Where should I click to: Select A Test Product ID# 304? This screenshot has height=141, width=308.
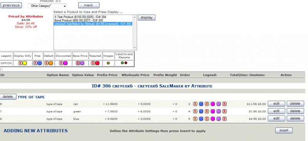pos(80,17)
